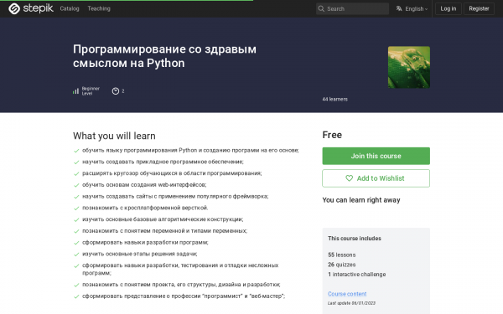Click checkmark beside 'расширять кругозор обучающихся'
This screenshot has height=314, width=503.
click(x=76, y=173)
